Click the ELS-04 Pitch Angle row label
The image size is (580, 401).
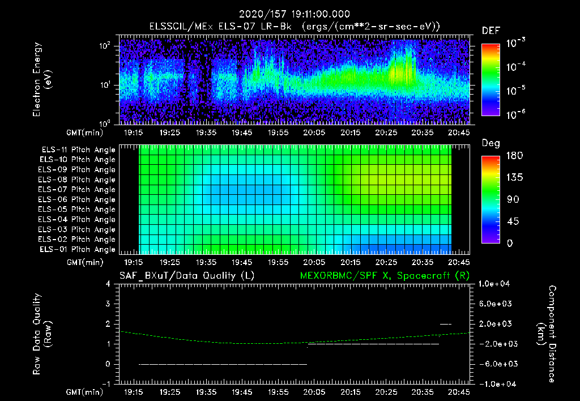(x=77, y=219)
